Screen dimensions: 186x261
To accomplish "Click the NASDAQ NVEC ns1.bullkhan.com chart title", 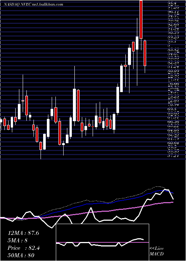I will click(x=33, y=4).
